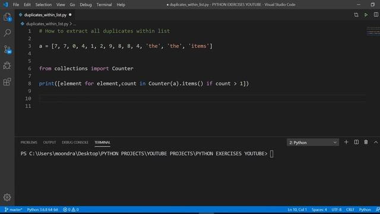
Task: Open the Help menu
Action: 121,5
